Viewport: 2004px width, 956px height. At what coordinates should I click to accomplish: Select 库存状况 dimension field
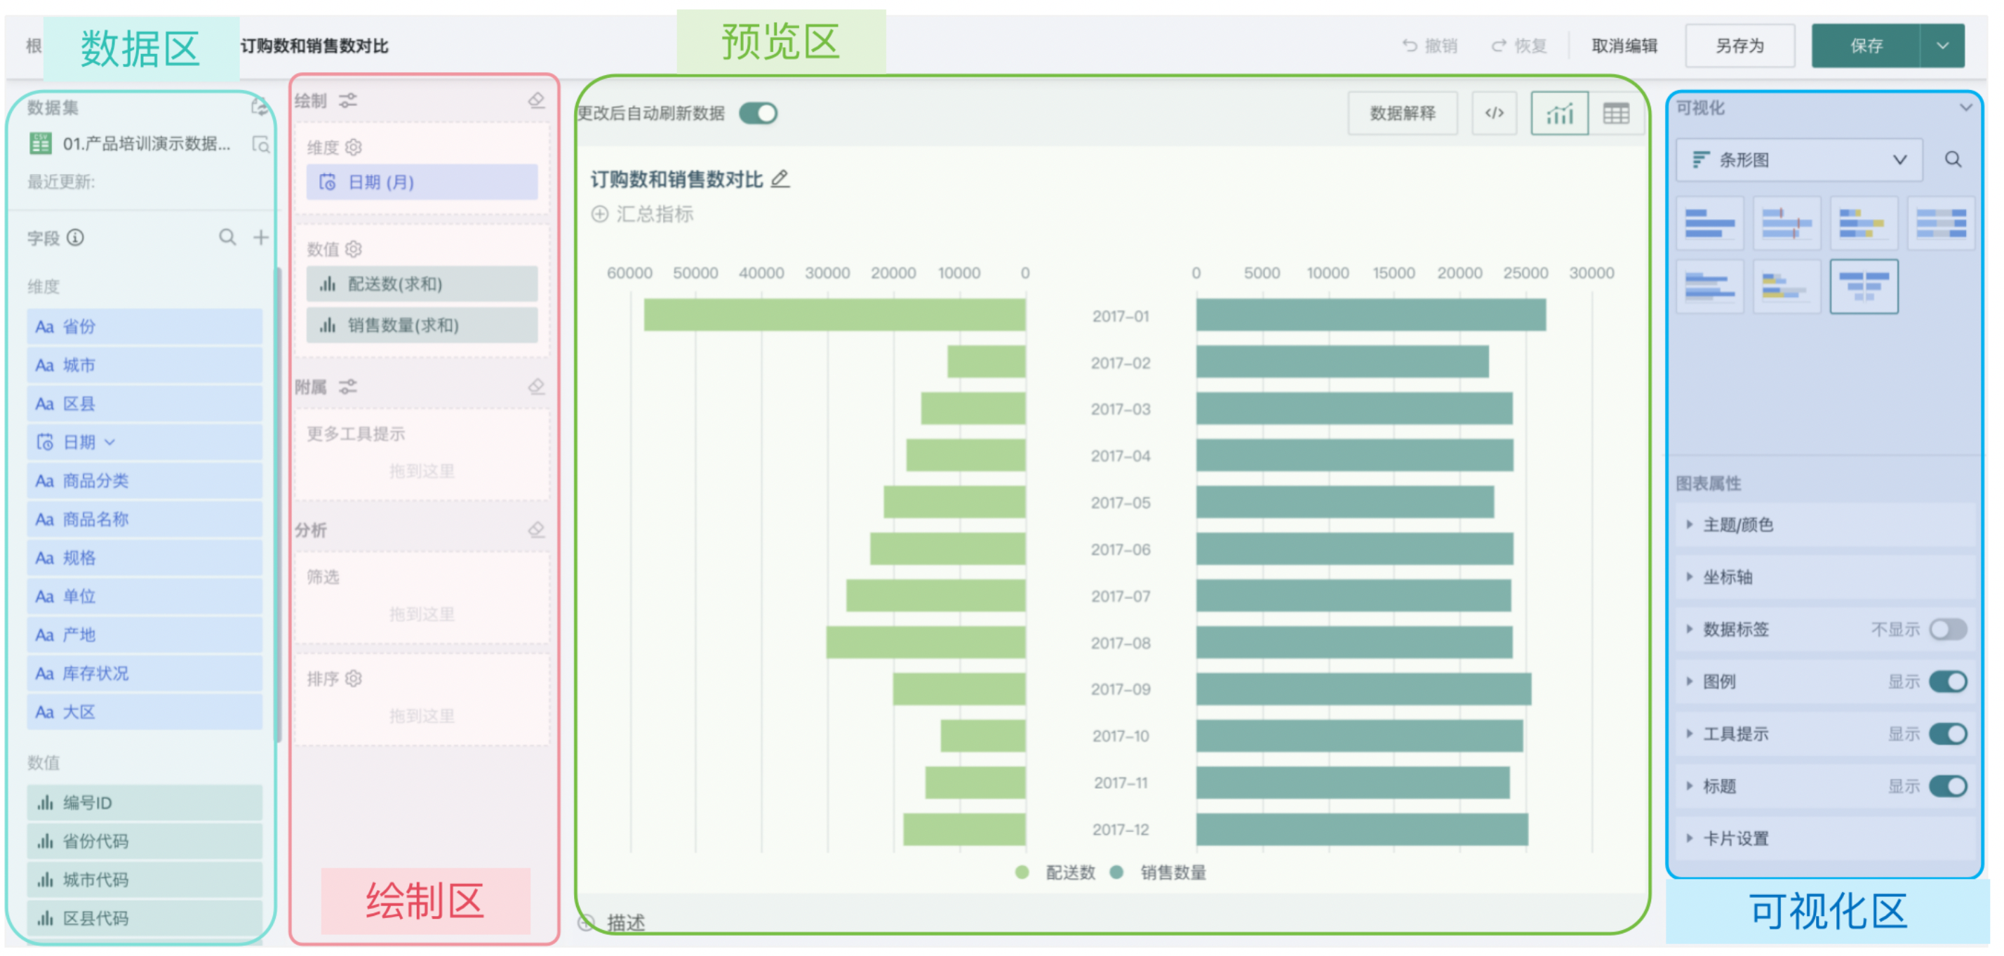(x=145, y=674)
